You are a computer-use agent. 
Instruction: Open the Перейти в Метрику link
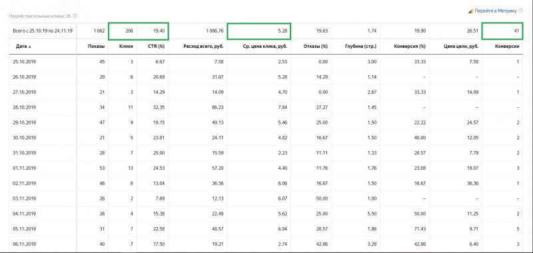(x=496, y=11)
